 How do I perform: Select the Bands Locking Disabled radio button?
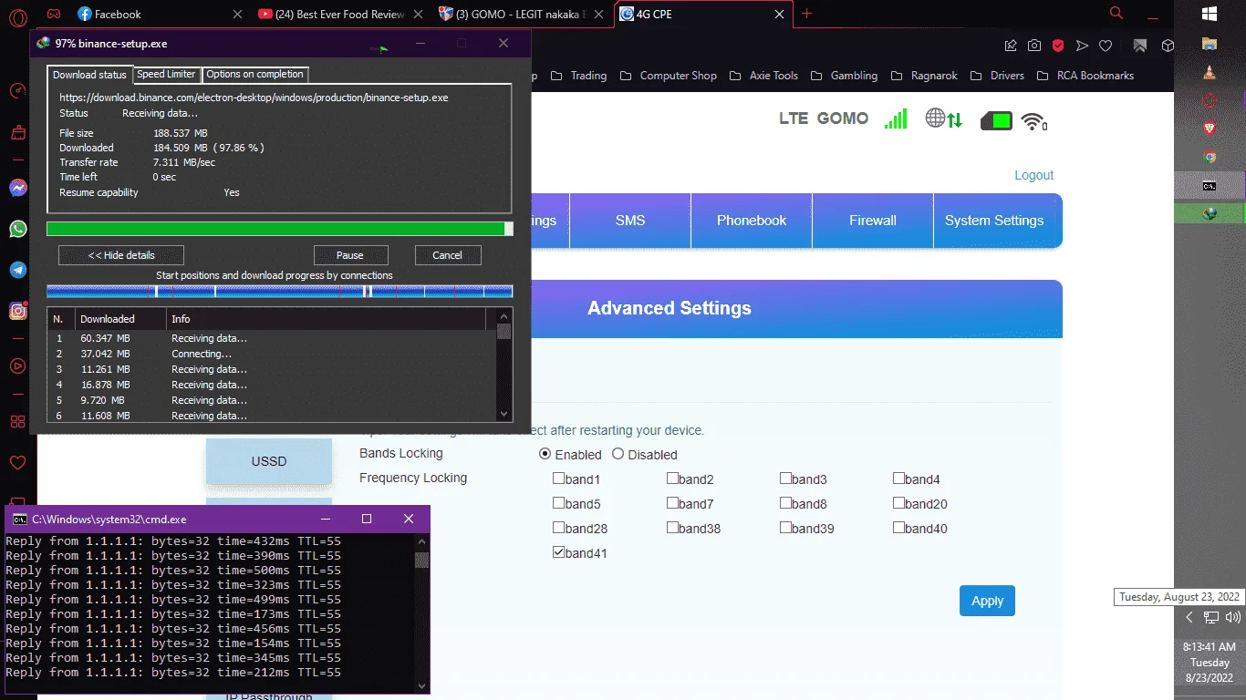(x=618, y=454)
